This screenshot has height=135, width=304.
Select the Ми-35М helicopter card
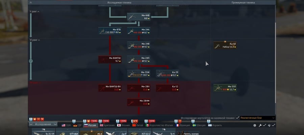click(138, 74)
